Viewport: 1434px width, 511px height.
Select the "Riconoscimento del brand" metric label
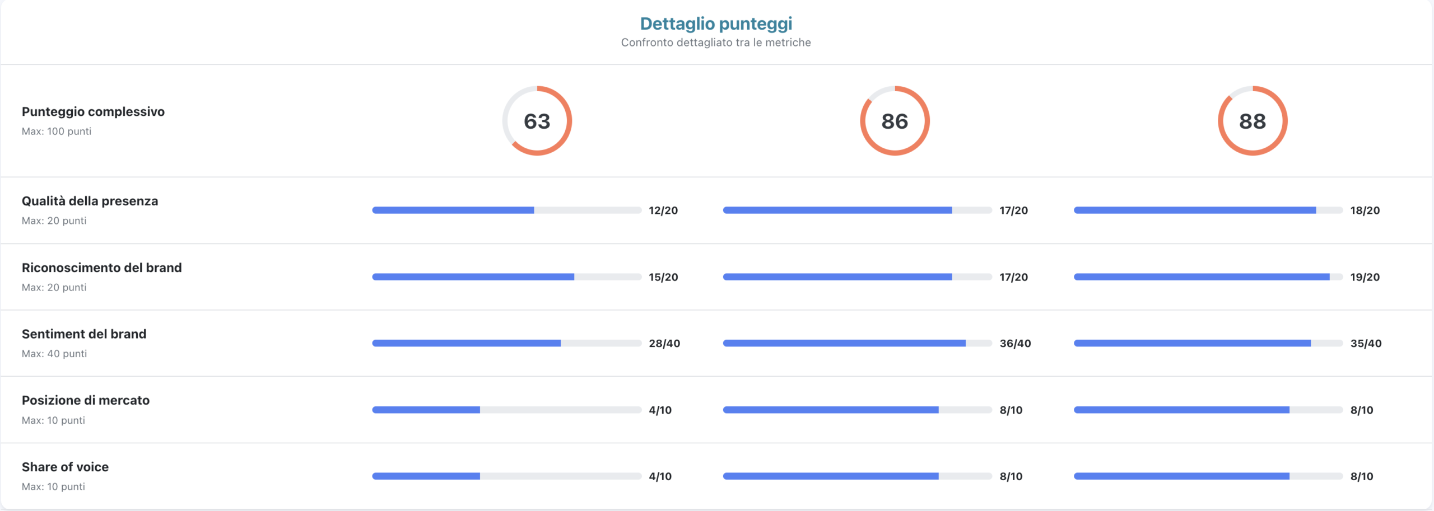(x=101, y=268)
